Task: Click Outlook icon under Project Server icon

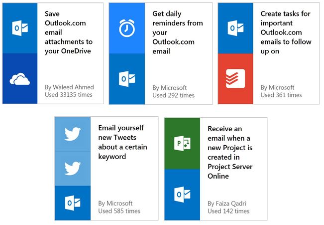Action: point(182,195)
